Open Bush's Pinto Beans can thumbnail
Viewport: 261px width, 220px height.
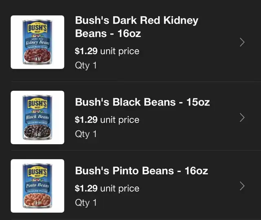point(37,186)
